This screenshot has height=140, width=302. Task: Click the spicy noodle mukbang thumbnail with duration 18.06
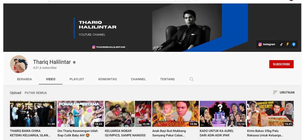tap(175, 113)
